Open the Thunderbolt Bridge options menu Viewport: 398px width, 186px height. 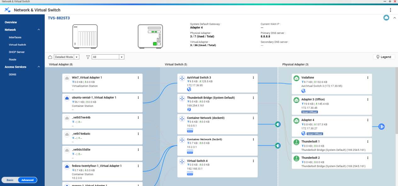(x=253, y=98)
